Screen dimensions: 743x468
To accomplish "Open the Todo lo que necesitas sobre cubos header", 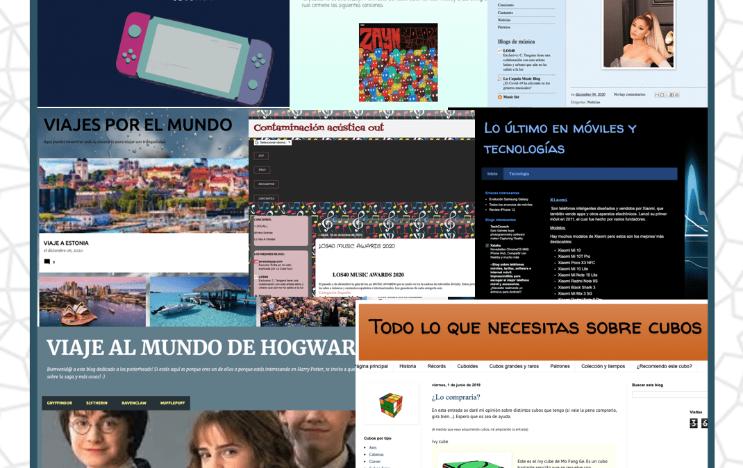I will 535,327.
